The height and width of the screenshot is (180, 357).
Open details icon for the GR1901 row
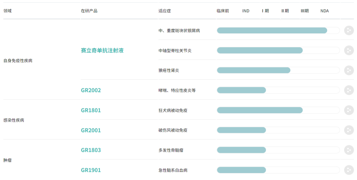coord(349,170)
